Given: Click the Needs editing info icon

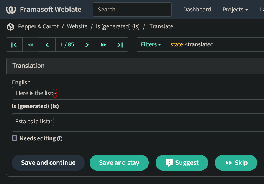Looking at the screenshot, I should [x=60, y=139].
